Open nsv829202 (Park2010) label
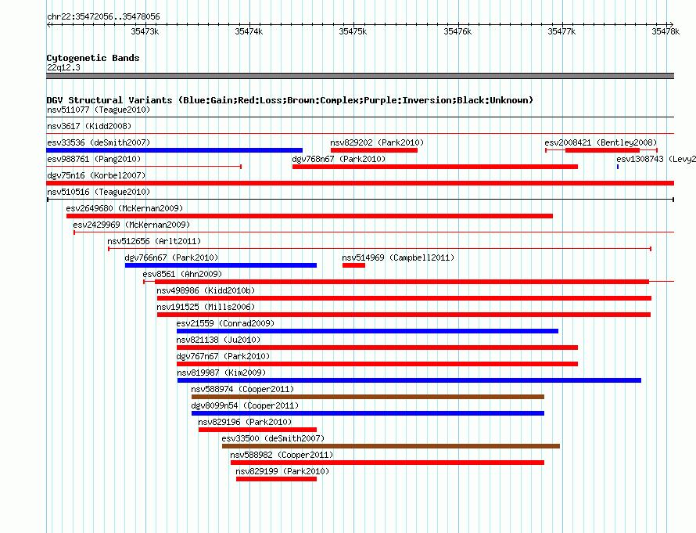696x533 pixels. point(377,142)
